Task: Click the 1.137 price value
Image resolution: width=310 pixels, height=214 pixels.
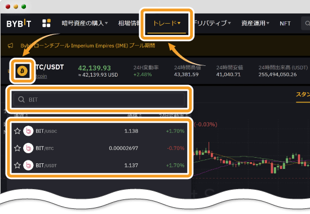Action: (x=131, y=165)
